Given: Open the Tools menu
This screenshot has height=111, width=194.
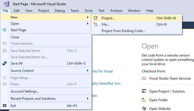Looking at the screenshot, I should pyautogui.click(x=89, y=11).
